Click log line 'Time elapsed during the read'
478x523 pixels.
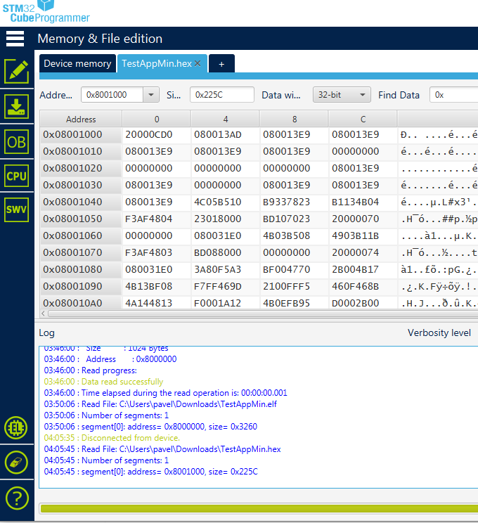pyautogui.click(x=165, y=393)
